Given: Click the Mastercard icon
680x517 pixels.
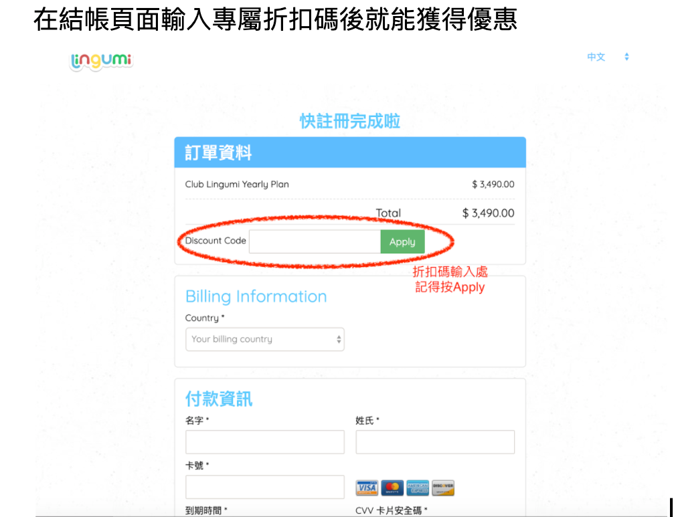Looking at the screenshot, I should click(x=392, y=488).
